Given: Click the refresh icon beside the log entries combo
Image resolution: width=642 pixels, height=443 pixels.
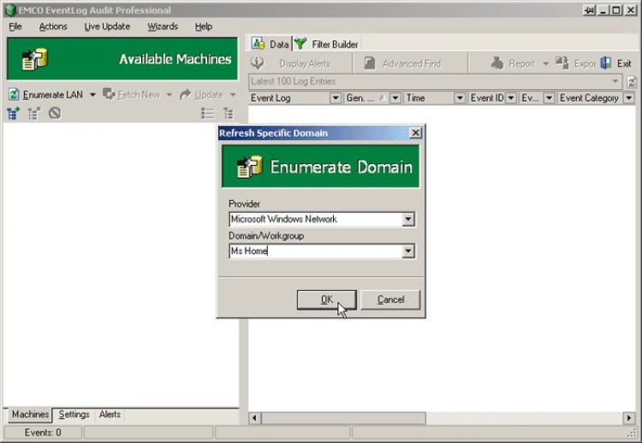Looking at the screenshot, I should pos(632,82).
